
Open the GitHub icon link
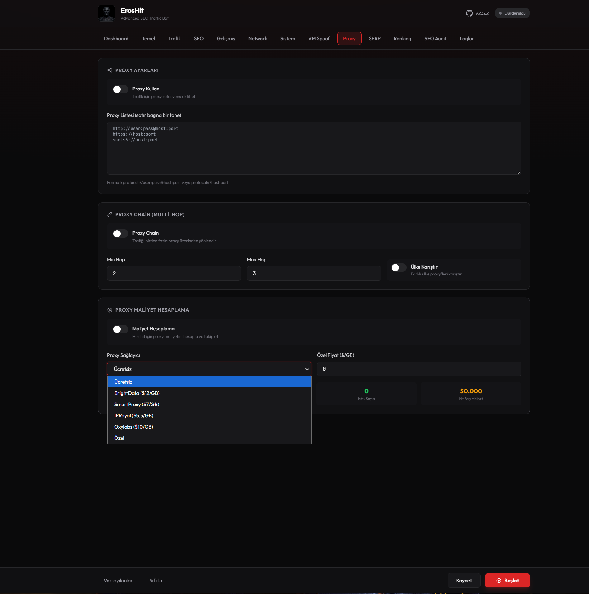469,13
